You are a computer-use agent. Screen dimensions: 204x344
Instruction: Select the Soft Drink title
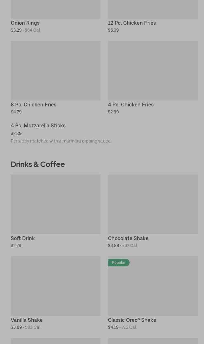click(23, 238)
